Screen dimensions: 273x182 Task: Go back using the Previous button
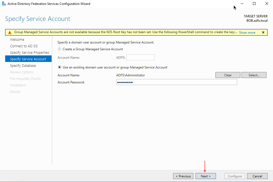coord(183,176)
